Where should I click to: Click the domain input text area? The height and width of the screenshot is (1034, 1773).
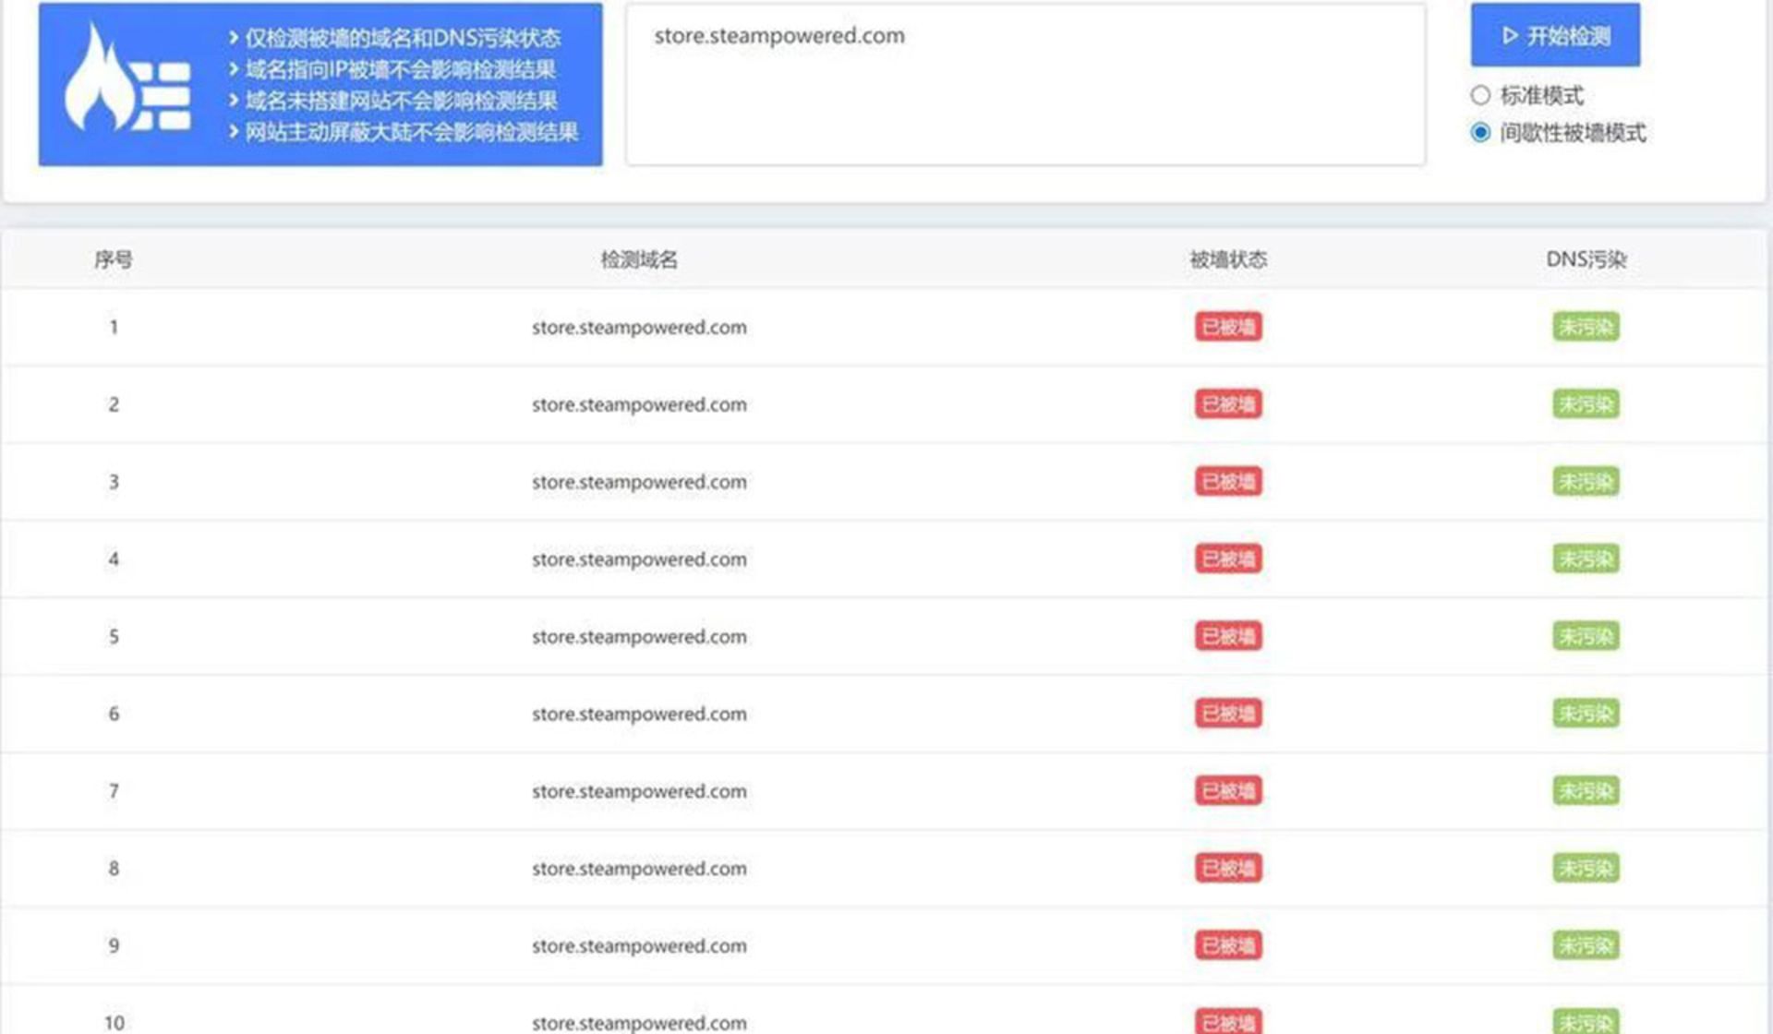click(x=1025, y=85)
